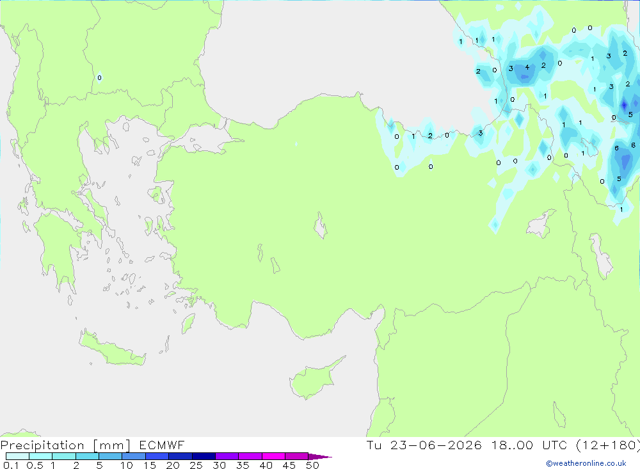Click the legend label '0.5'
640x469 pixels.
pos(35,465)
